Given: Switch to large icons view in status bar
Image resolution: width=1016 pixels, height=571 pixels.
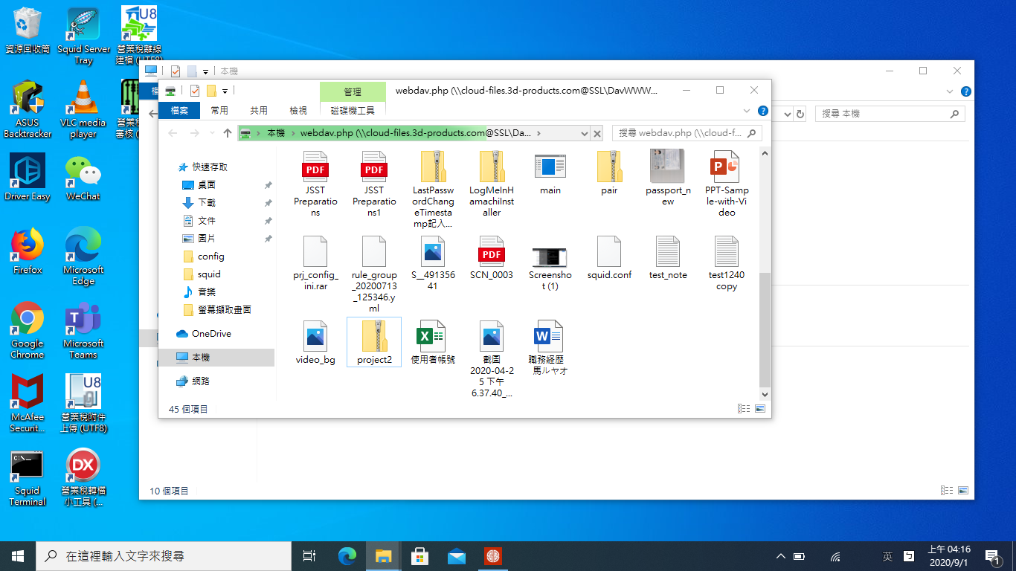Looking at the screenshot, I should point(760,409).
